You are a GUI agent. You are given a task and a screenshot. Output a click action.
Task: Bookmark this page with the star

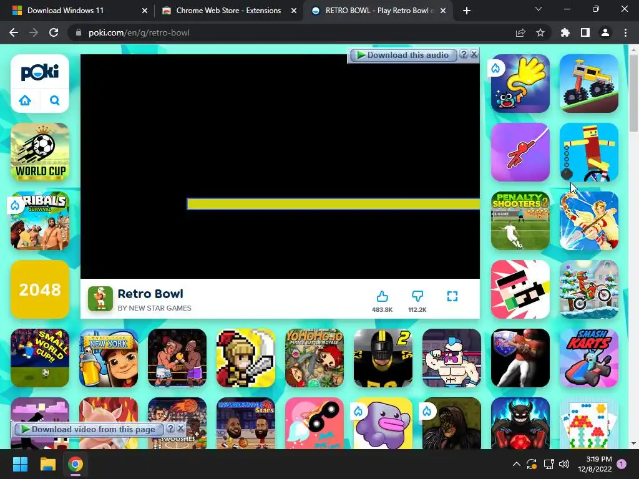(540, 32)
